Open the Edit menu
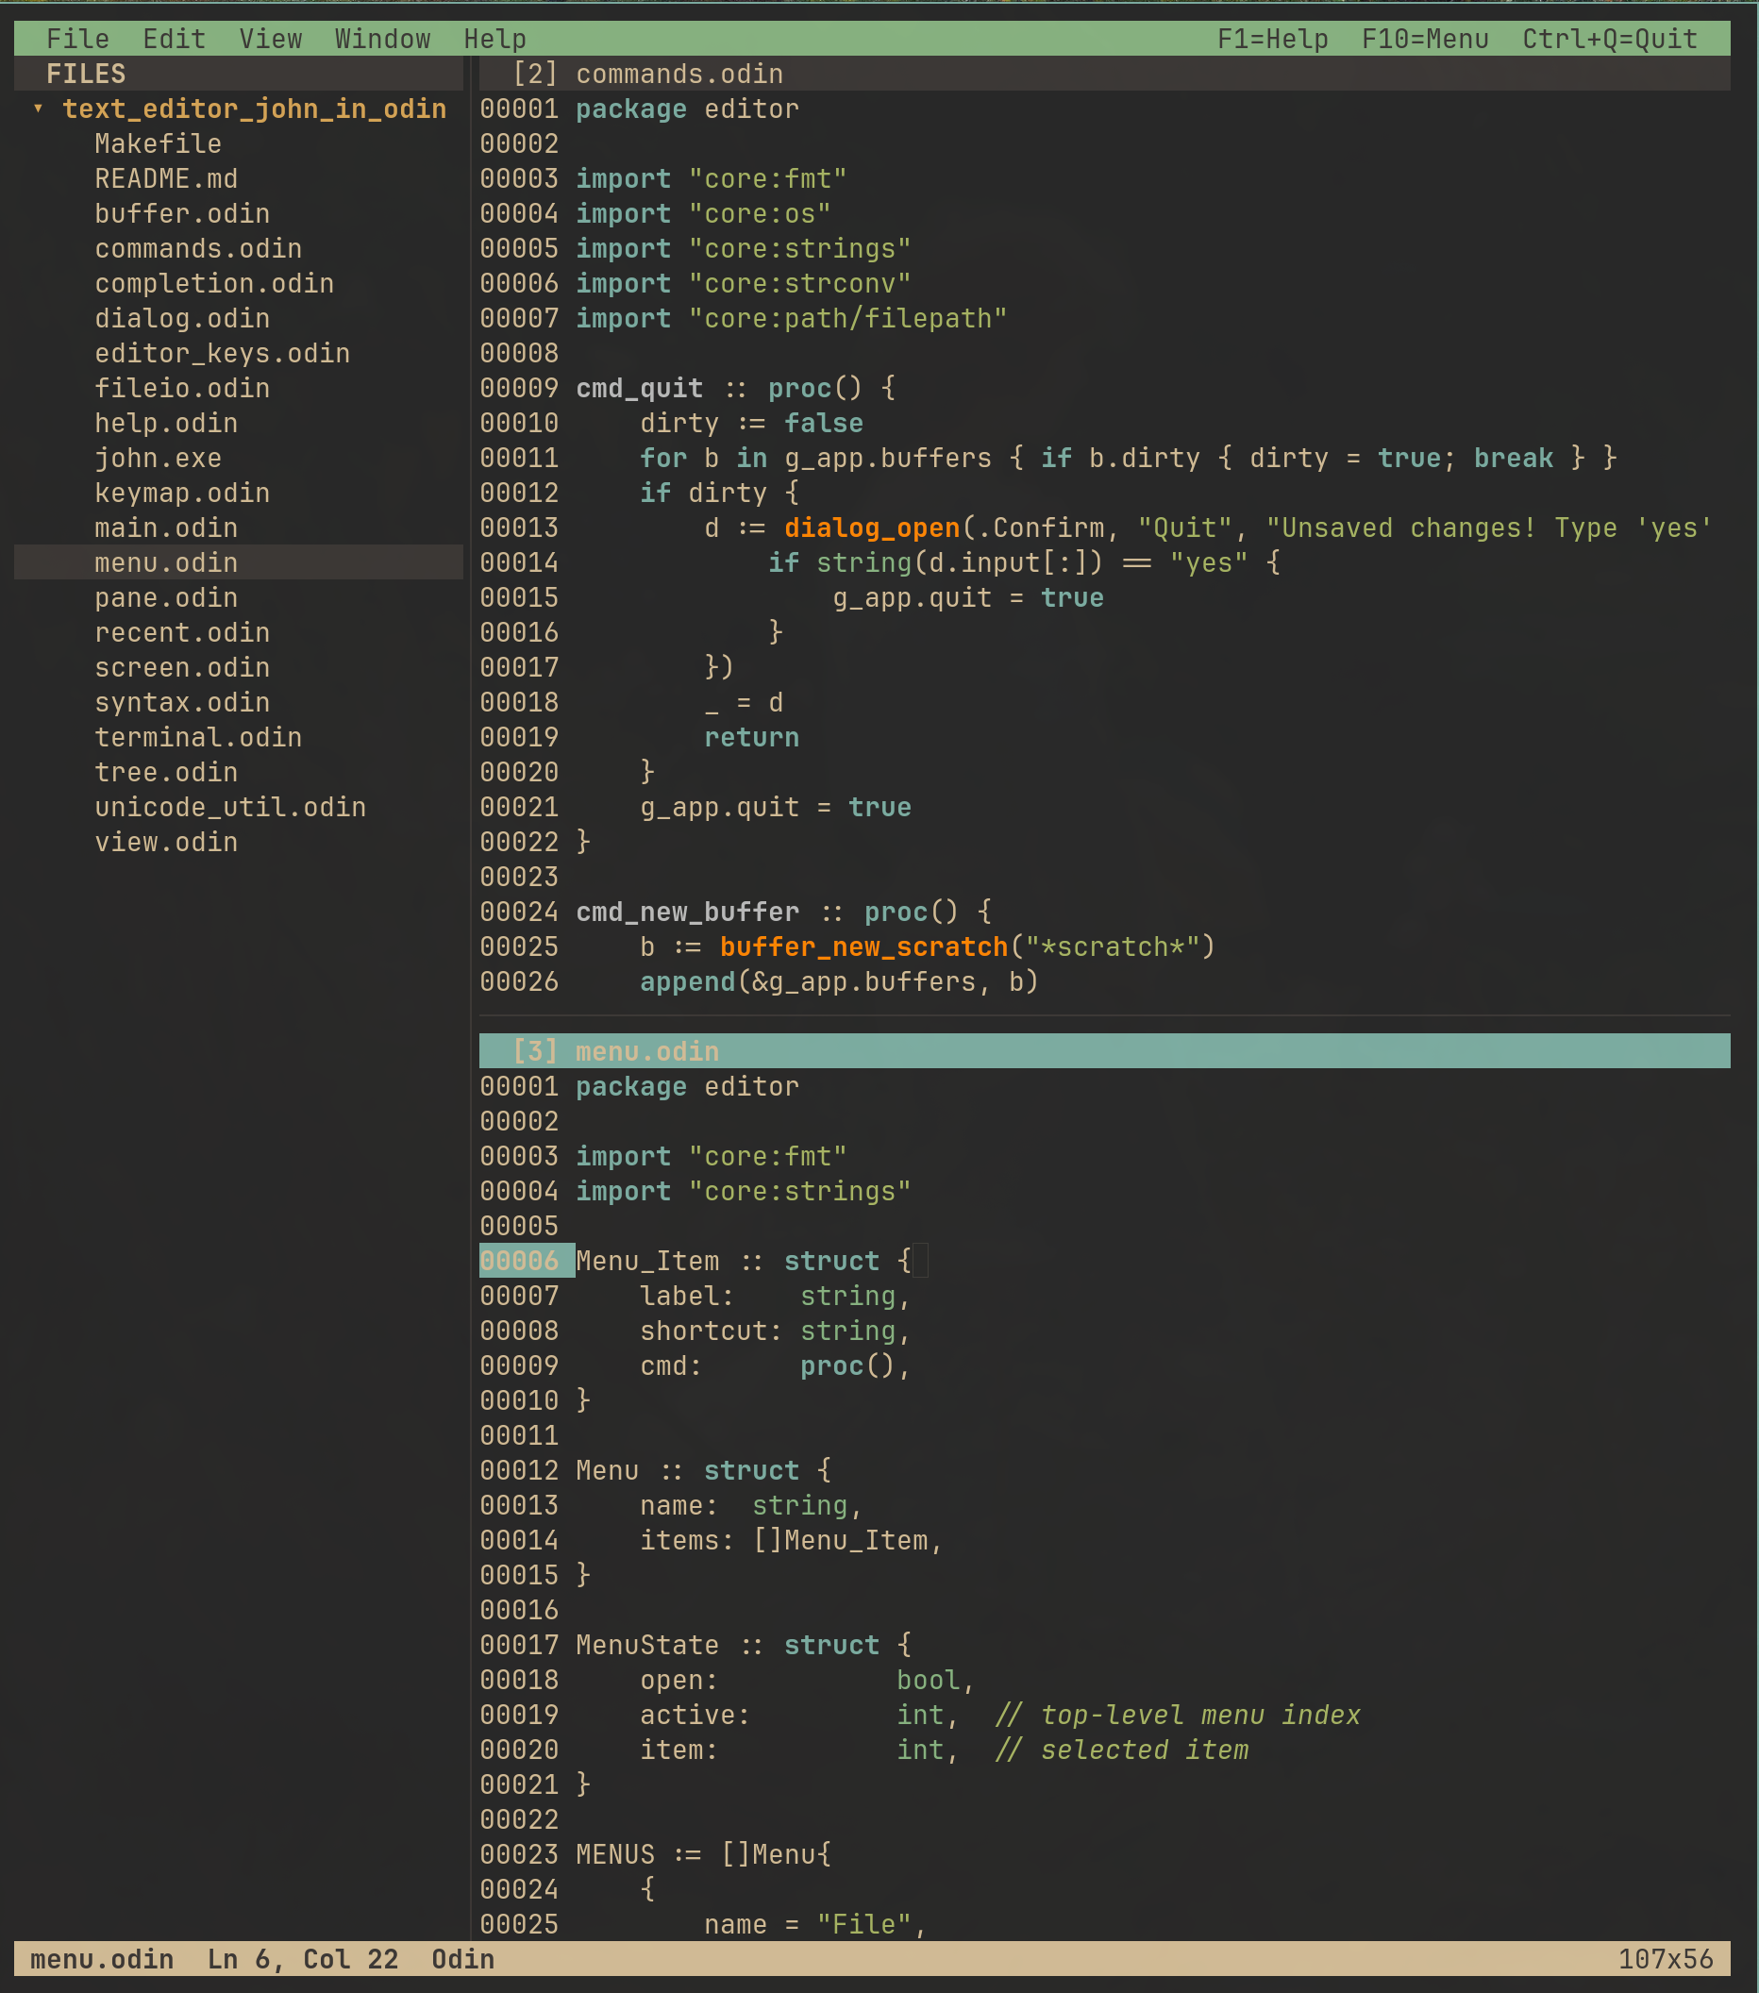Viewport: 1759px width, 1993px height. coord(175,39)
